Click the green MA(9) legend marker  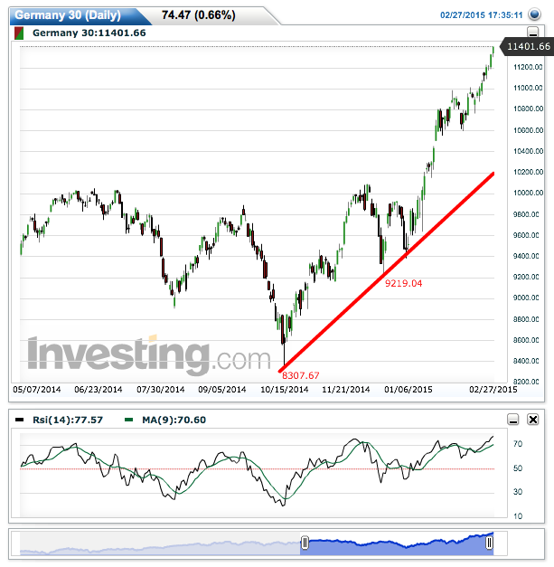pos(128,420)
